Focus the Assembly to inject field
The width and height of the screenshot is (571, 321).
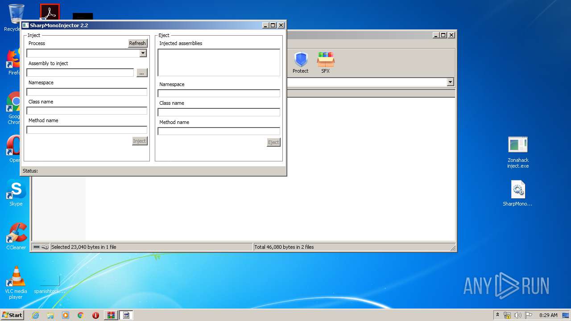(x=80, y=73)
